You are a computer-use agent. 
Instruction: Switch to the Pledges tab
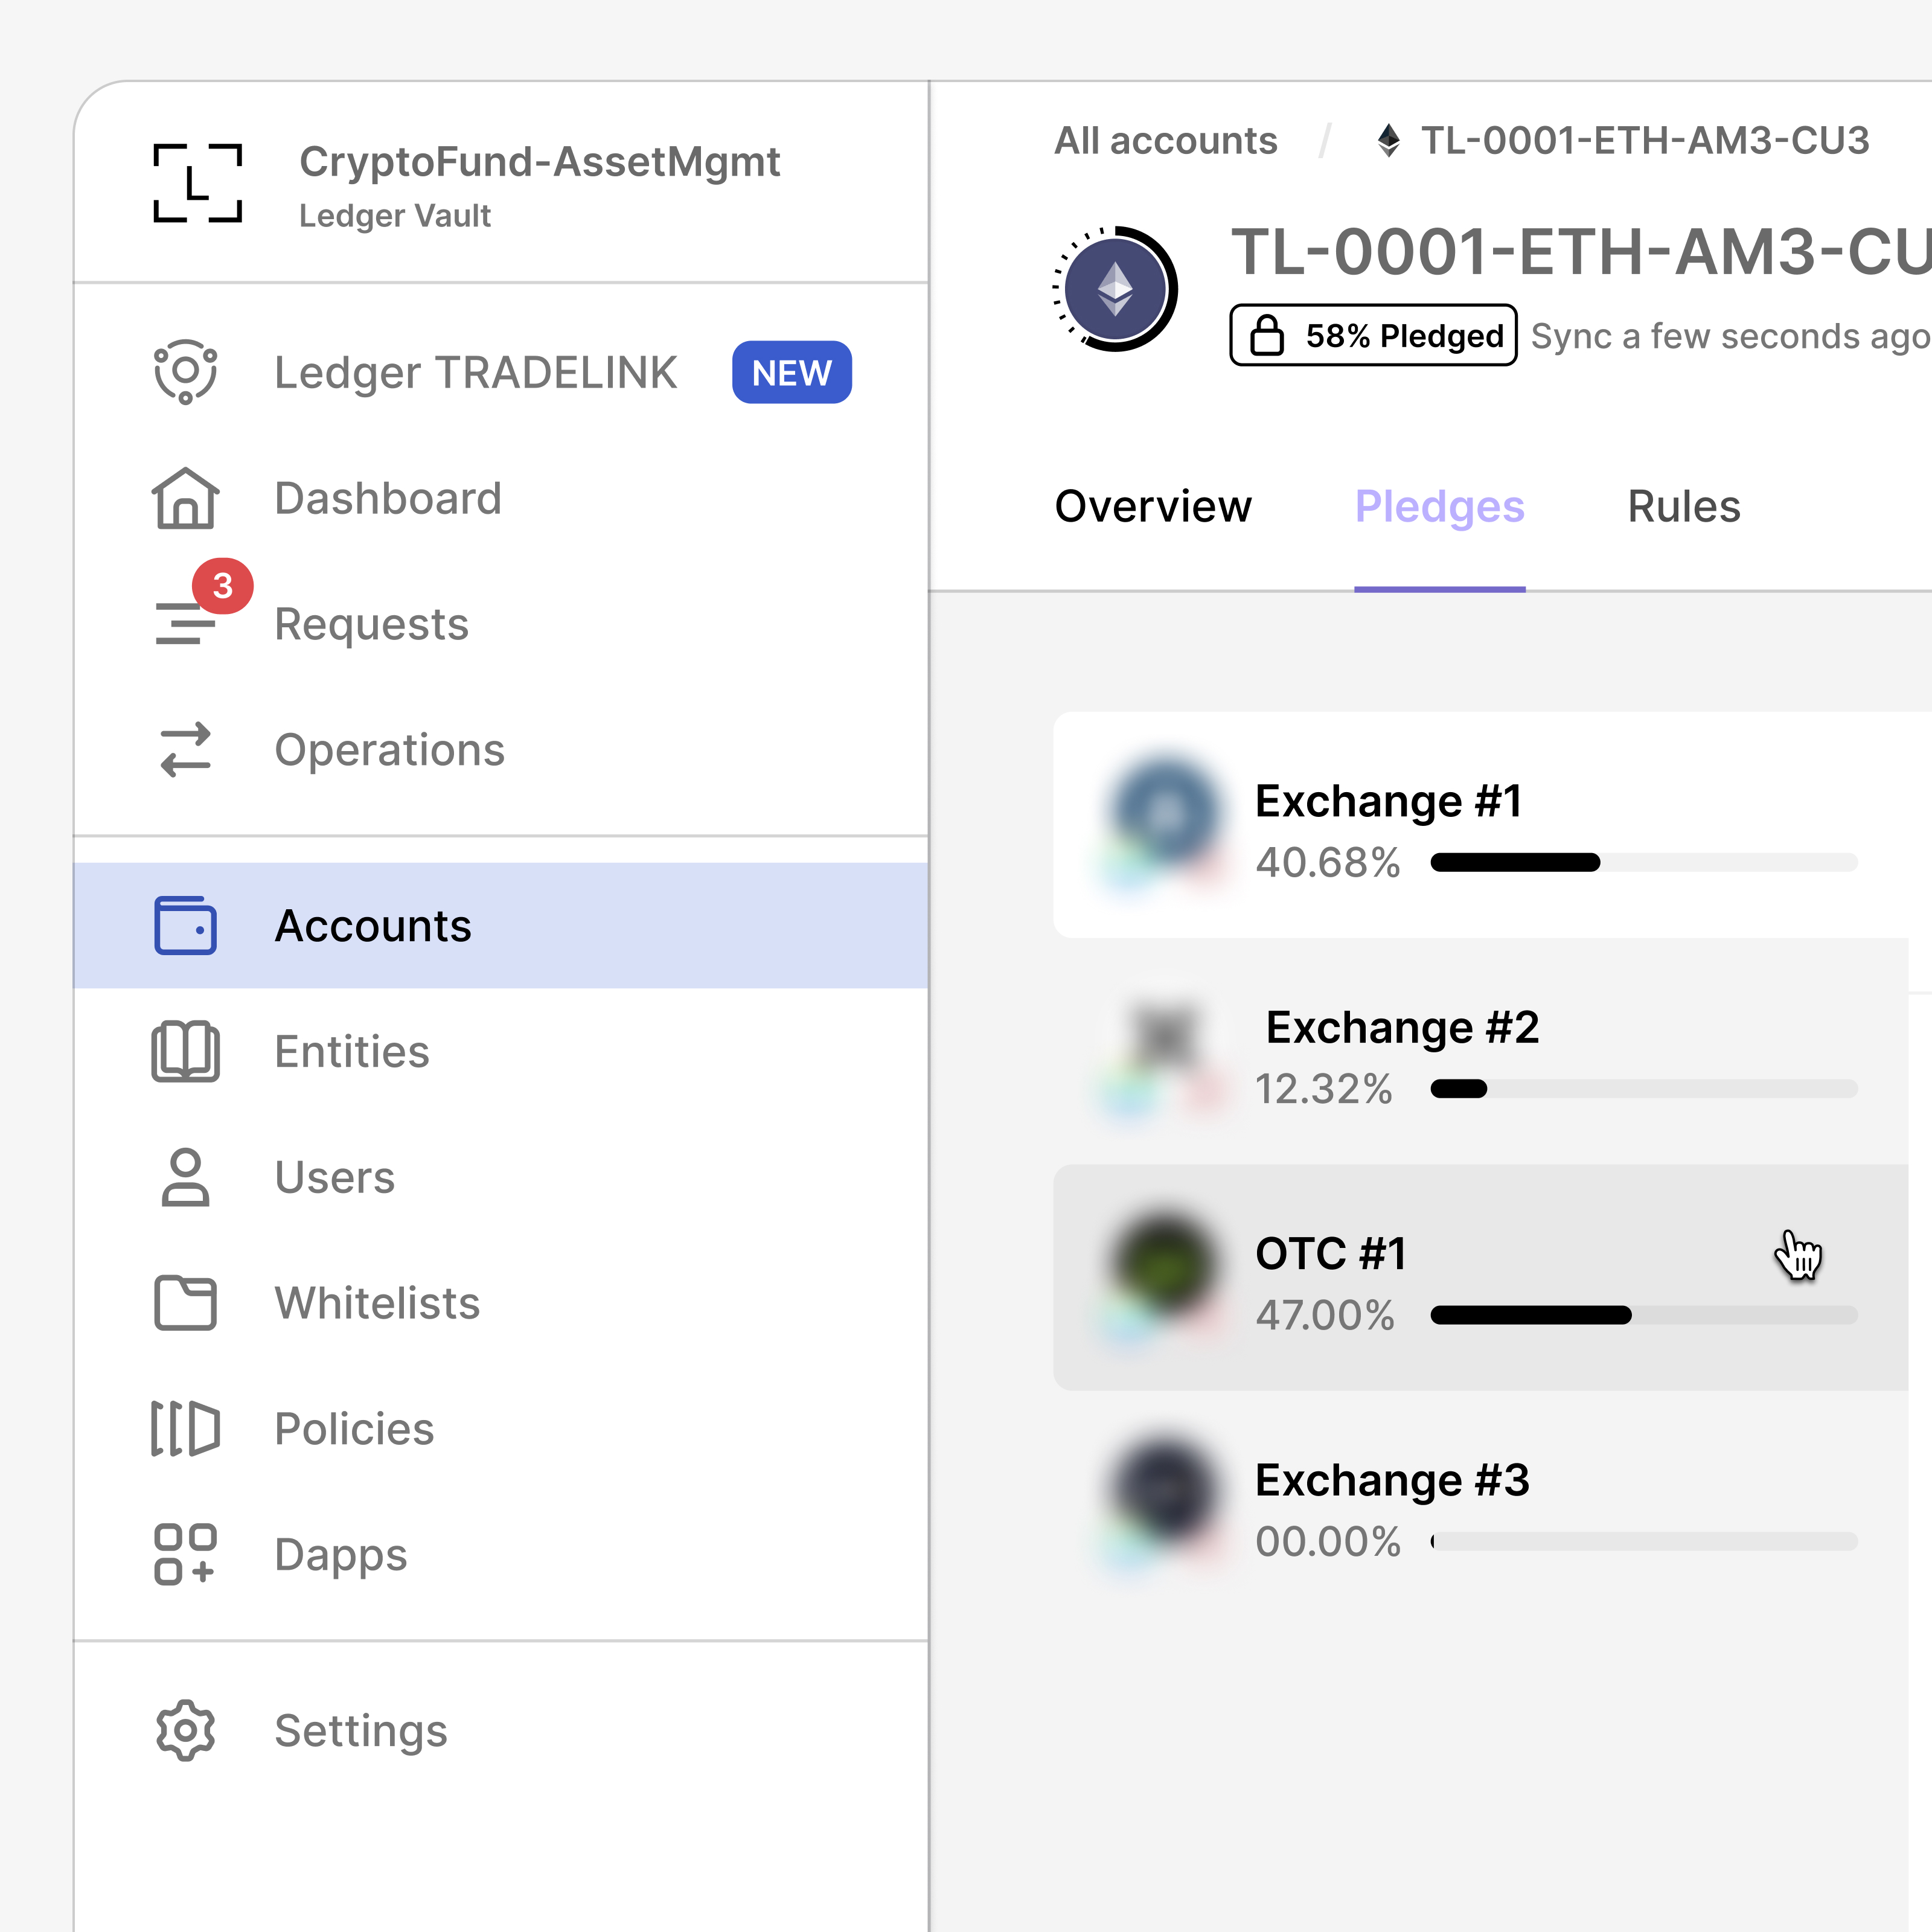tap(1440, 507)
